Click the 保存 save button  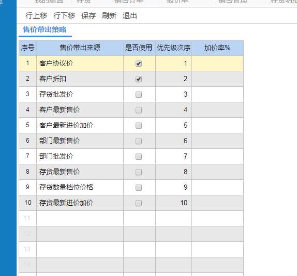pos(88,16)
